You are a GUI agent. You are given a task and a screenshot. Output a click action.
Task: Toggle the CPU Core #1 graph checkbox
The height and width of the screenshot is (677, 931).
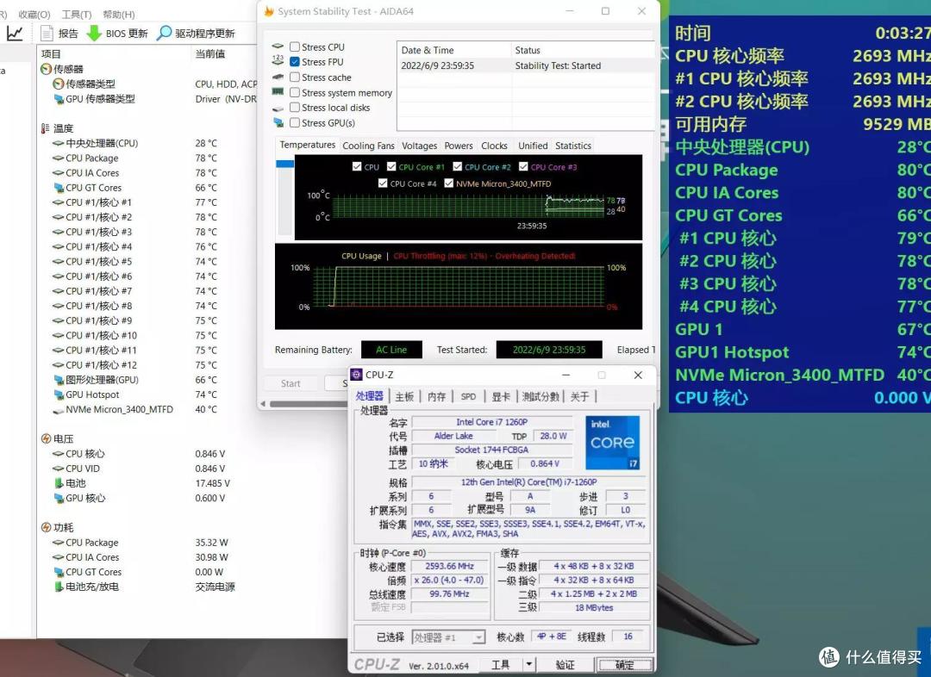pyautogui.click(x=391, y=167)
